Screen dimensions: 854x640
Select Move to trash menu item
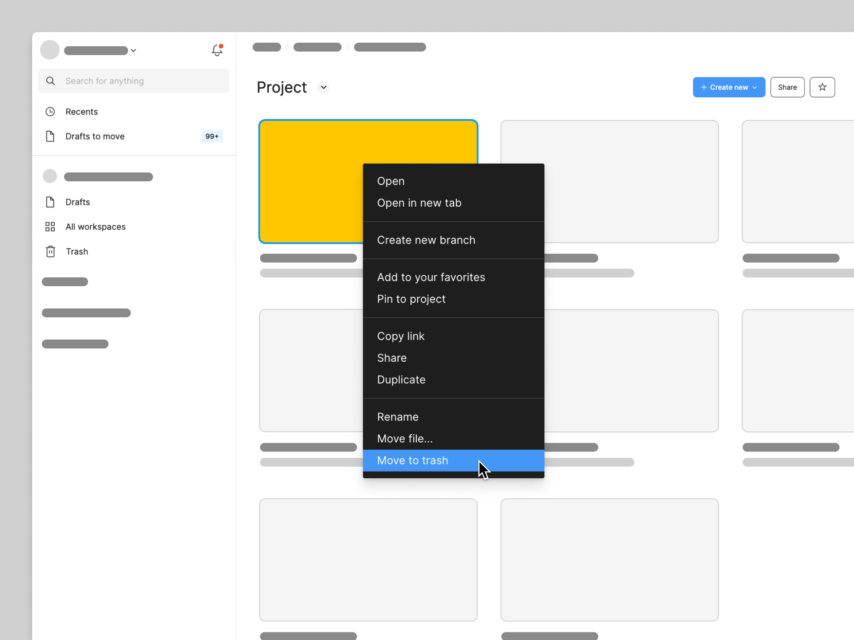pos(413,460)
